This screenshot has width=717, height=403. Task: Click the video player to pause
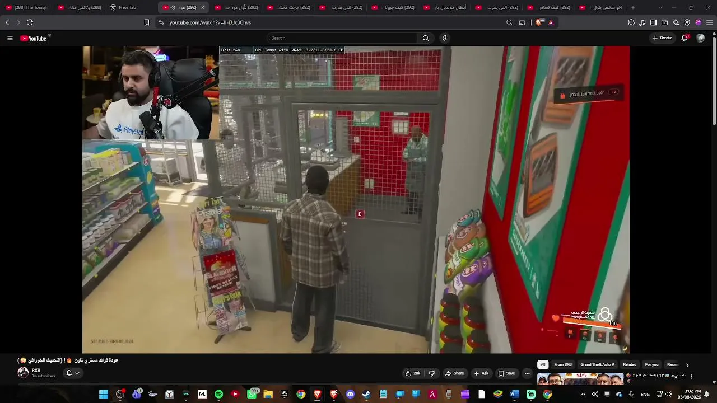point(356,200)
